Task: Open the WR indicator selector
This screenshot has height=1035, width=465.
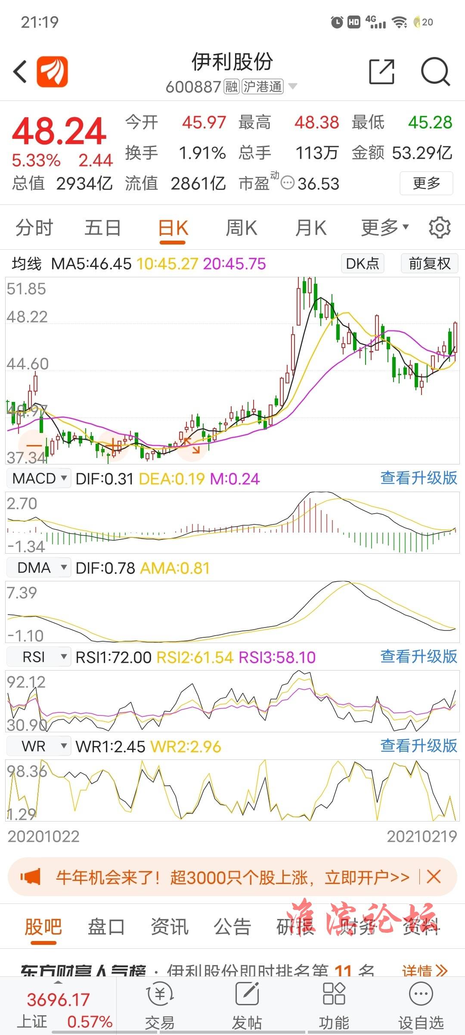Action: (x=39, y=746)
